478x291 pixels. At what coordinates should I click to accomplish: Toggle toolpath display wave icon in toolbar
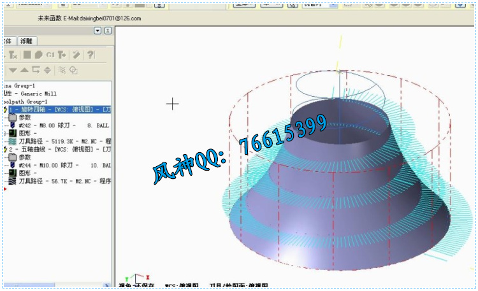62,70
